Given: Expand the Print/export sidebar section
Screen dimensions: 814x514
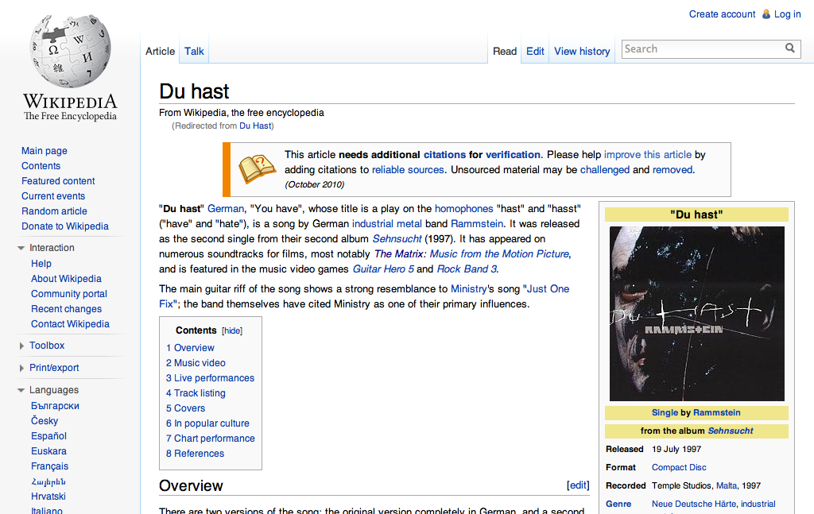Looking at the screenshot, I should [21, 368].
